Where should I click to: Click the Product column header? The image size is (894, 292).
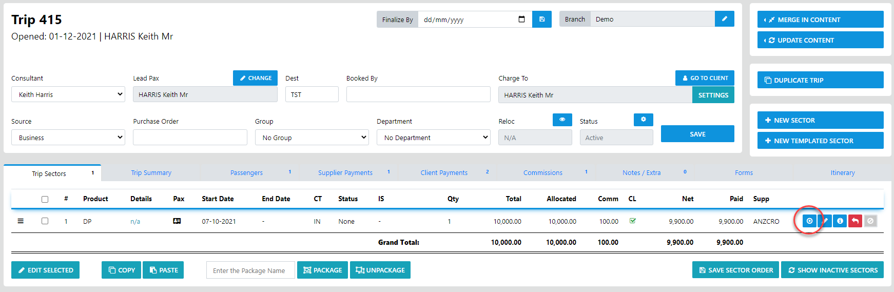pyautogui.click(x=95, y=199)
